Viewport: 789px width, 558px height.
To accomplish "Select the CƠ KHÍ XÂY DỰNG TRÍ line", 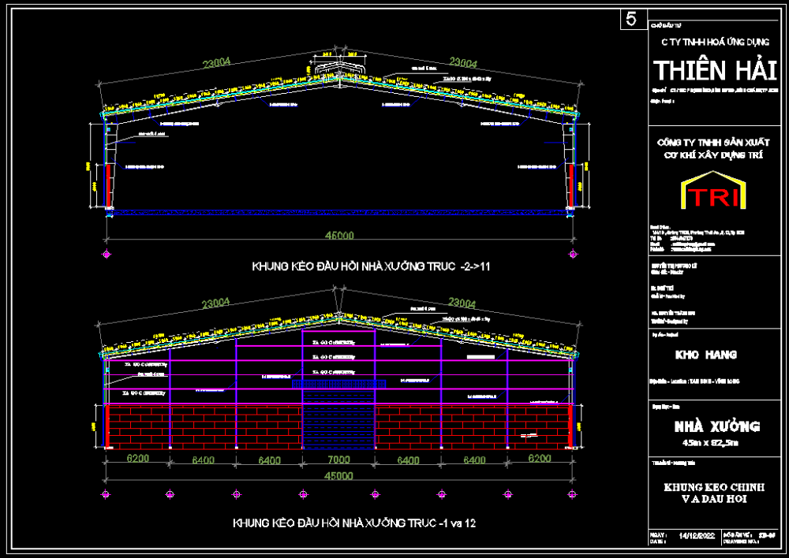I will [x=713, y=154].
